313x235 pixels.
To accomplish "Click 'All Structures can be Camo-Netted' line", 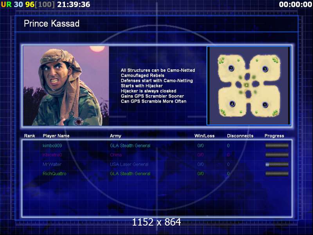I will (158, 70).
